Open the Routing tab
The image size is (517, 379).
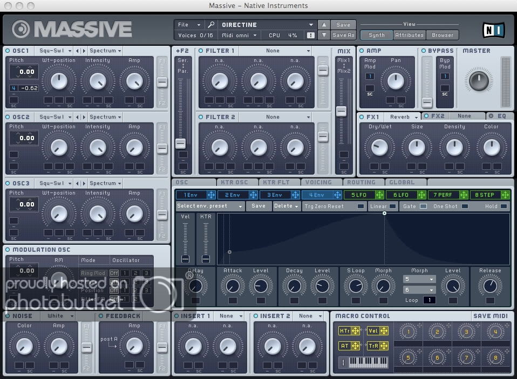pyautogui.click(x=361, y=182)
